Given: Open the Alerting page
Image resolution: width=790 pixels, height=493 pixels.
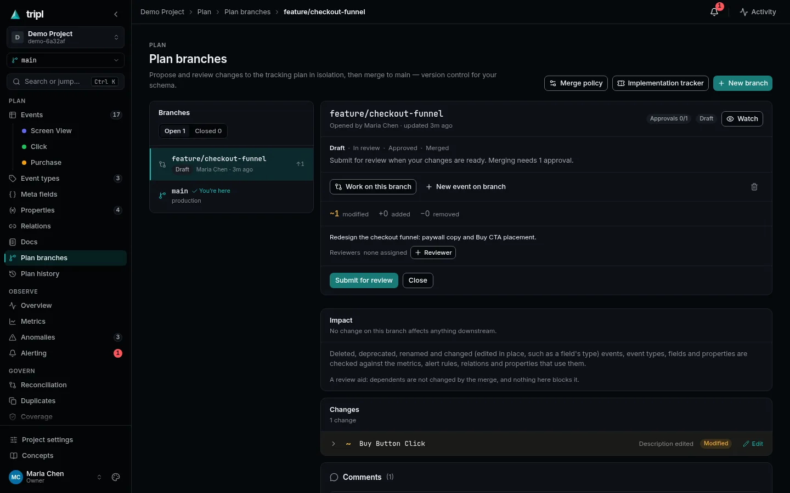Looking at the screenshot, I should click(x=65, y=353).
